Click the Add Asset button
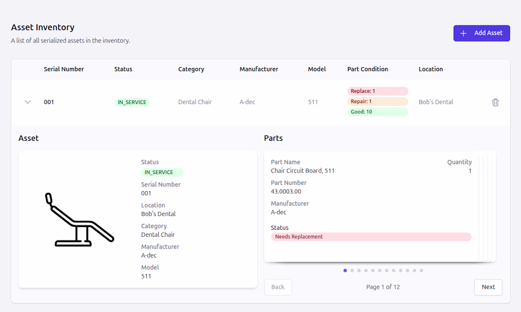The width and height of the screenshot is (521, 312). [481, 33]
